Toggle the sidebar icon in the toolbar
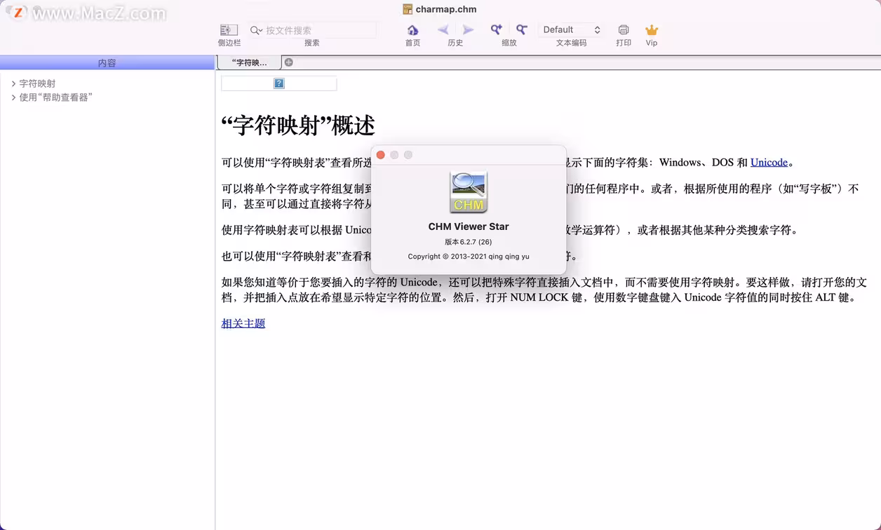 click(229, 30)
